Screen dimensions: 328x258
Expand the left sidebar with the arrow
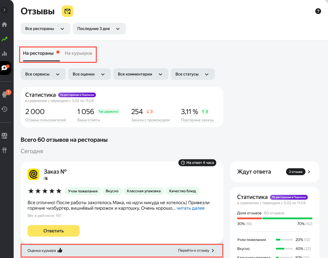pyautogui.click(x=5, y=10)
